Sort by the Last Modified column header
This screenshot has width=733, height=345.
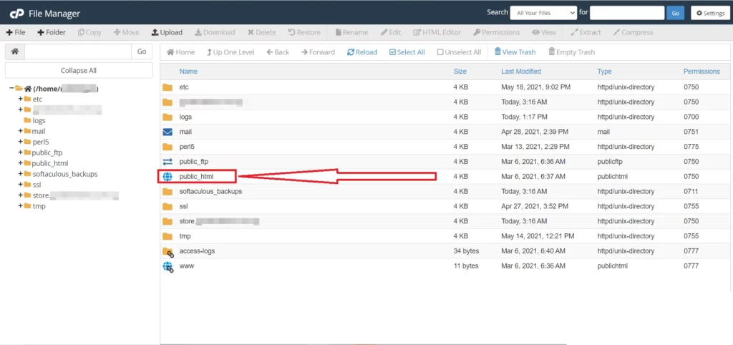click(521, 72)
